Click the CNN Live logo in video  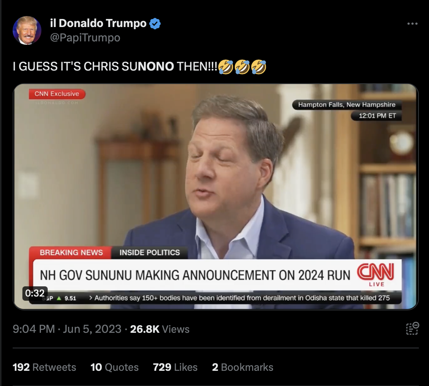375,275
